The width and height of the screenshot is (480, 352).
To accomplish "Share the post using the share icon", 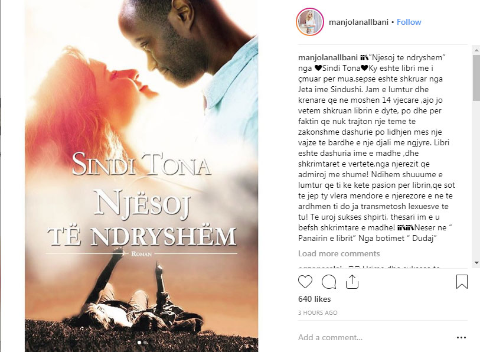I will pyautogui.click(x=352, y=282).
